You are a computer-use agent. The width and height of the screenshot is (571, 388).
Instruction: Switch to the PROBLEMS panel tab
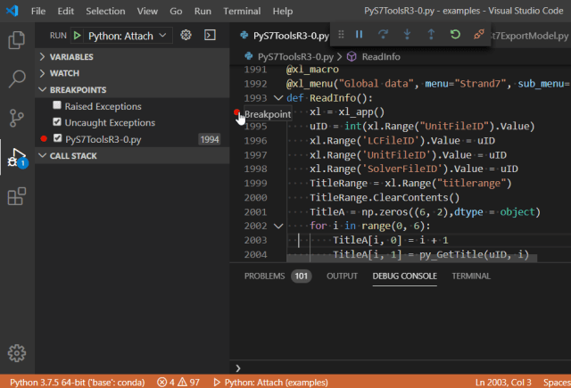264,276
